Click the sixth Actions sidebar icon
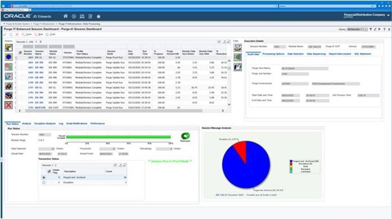The width and height of the screenshot is (392, 219). pos(8,96)
